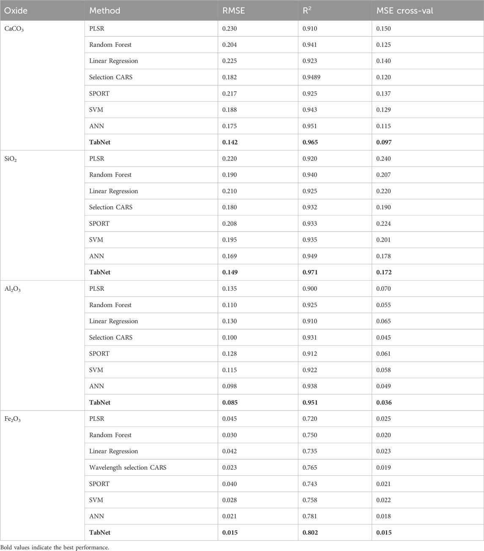This screenshot has height=551, width=484.
Task: Click the CaCO3 oxide label
Action: pyautogui.click(x=14, y=29)
